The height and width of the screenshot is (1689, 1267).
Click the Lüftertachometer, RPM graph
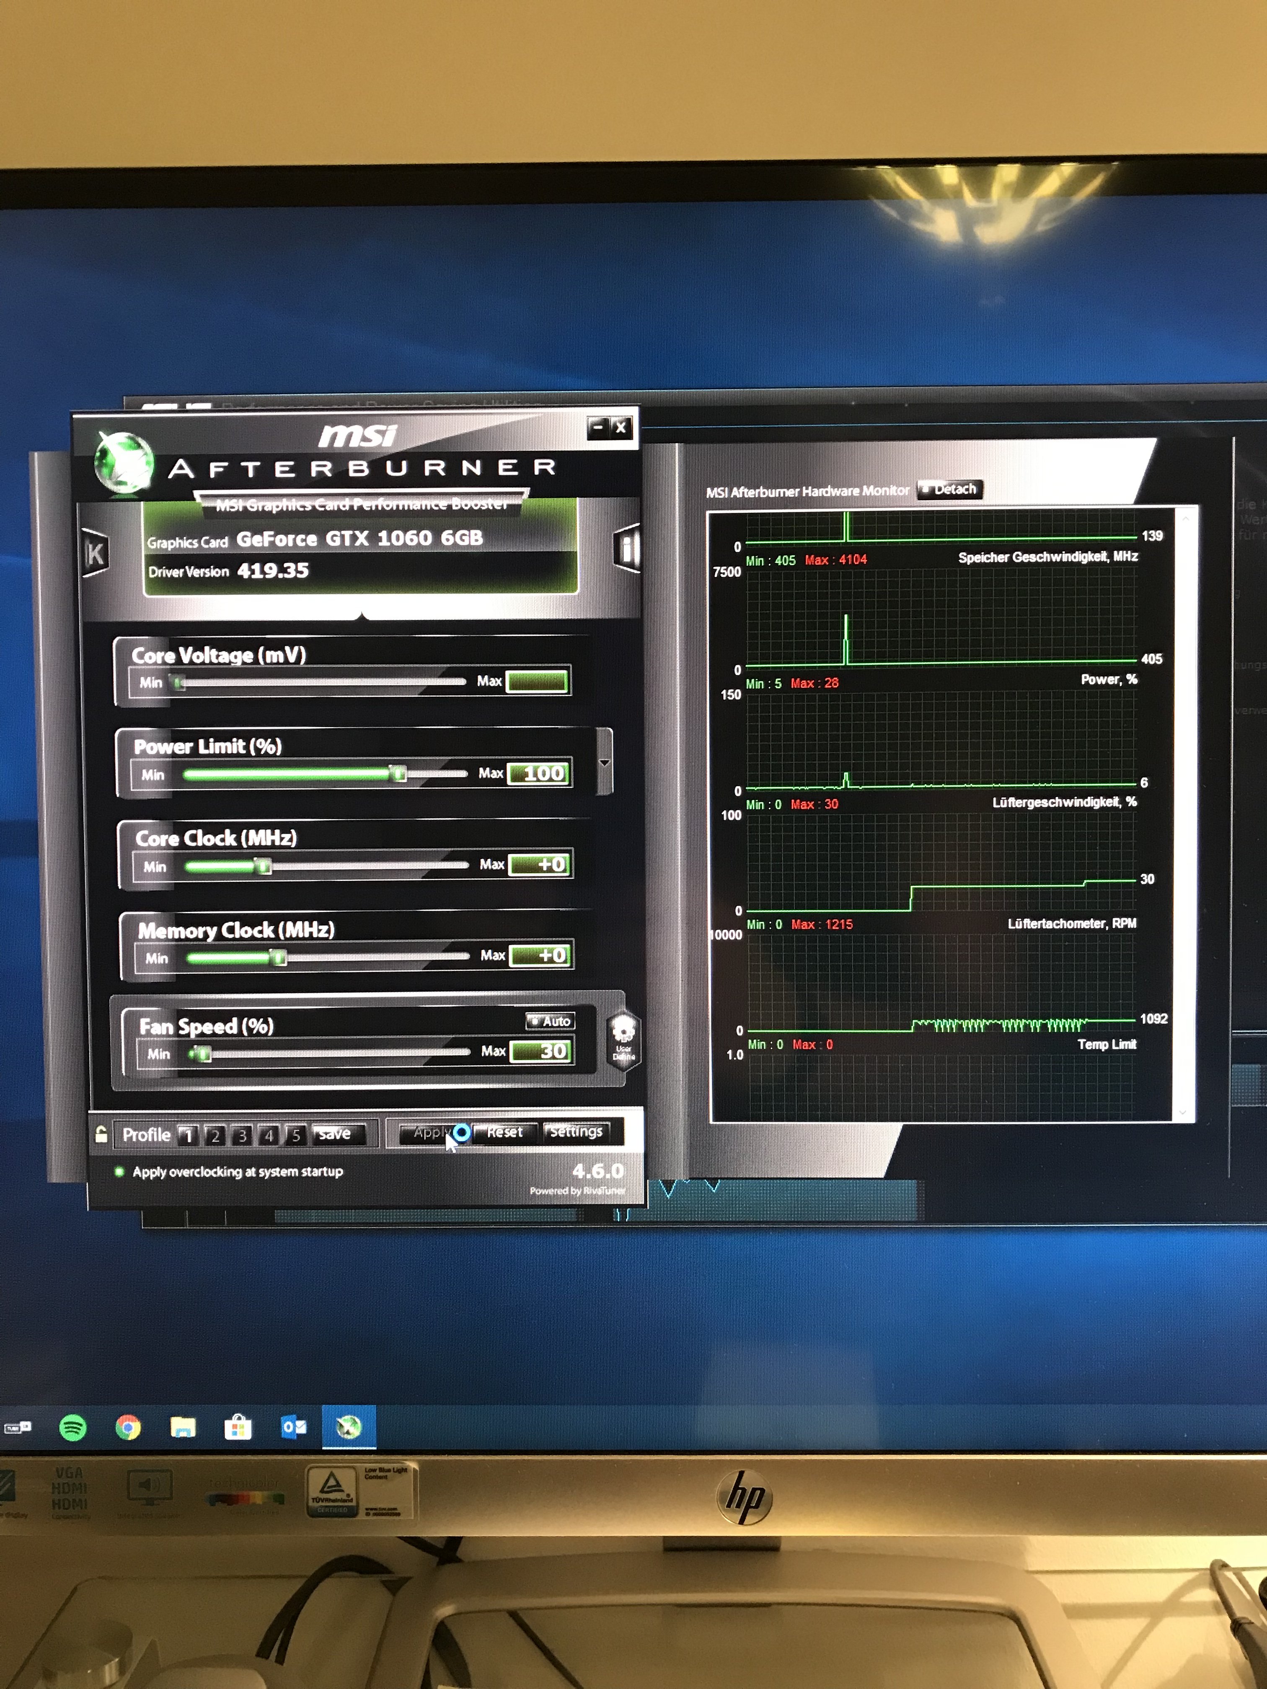[941, 982]
